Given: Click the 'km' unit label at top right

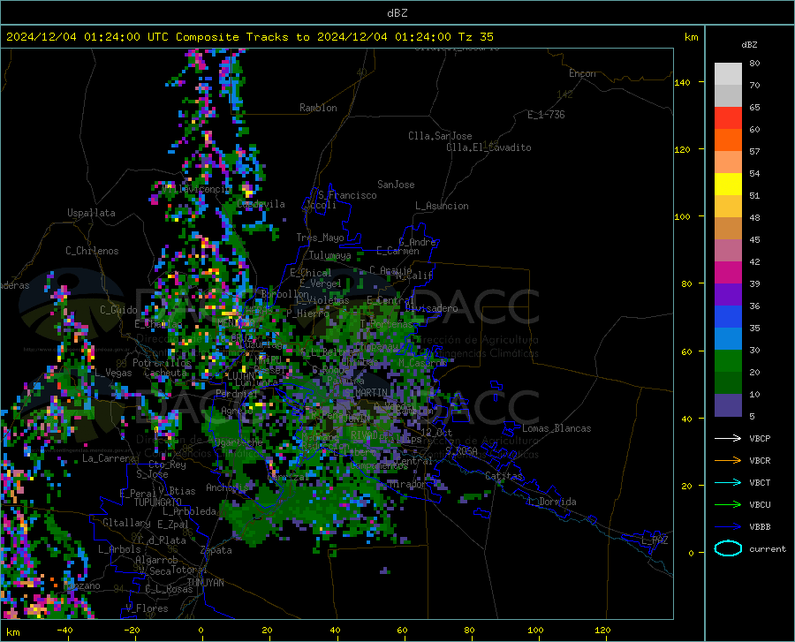Looking at the screenshot, I should [x=691, y=37].
